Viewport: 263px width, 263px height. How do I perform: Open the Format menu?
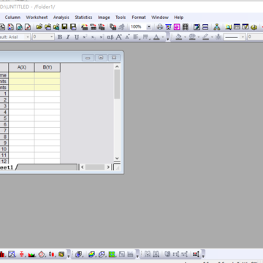pos(139,18)
